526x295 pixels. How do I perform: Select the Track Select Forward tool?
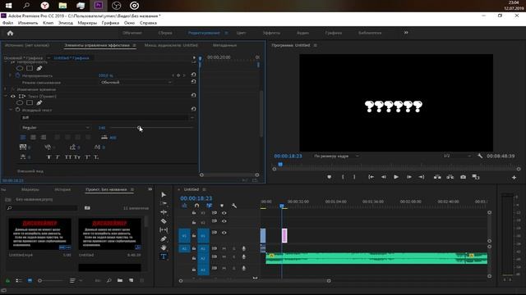point(164,203)
